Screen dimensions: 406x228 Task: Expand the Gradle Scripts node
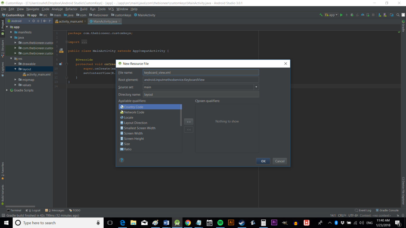(7, 90)
